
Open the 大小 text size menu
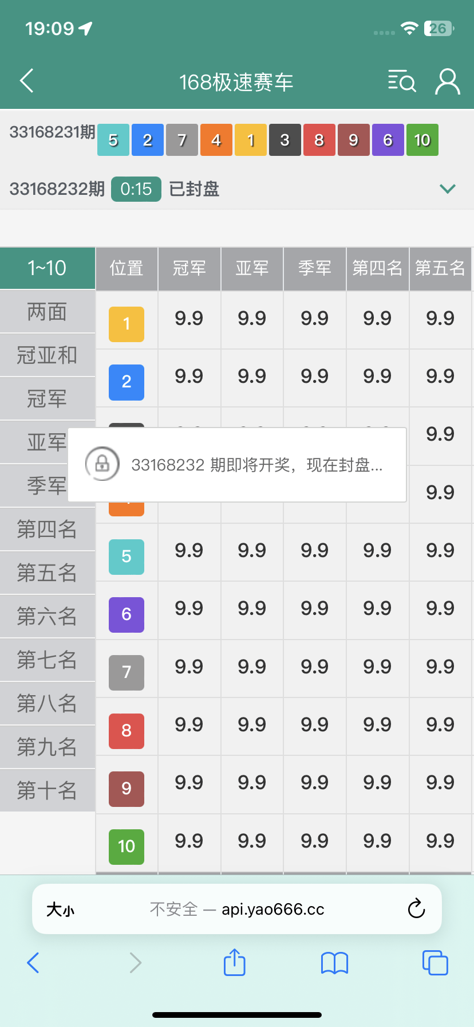pyautogui.click(x=61, y=909)
